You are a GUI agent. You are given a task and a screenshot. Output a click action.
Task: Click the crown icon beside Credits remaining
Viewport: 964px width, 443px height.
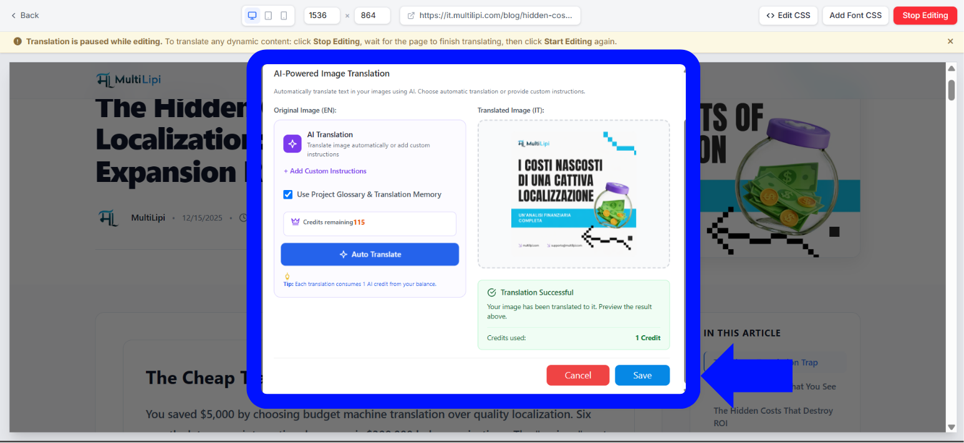[296, 222]
